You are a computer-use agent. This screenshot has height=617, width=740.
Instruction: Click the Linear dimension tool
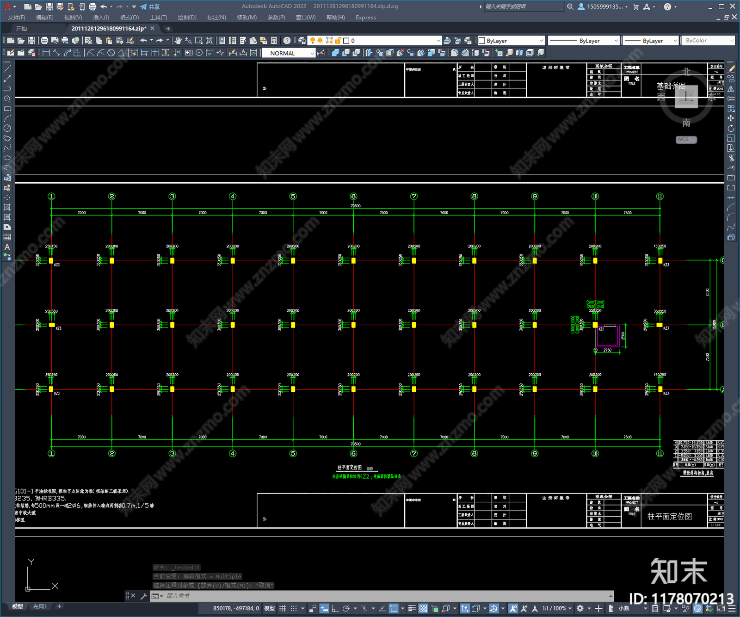(x=46, y=53)
